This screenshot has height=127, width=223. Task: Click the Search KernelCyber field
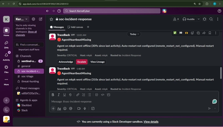coord(112,11)
